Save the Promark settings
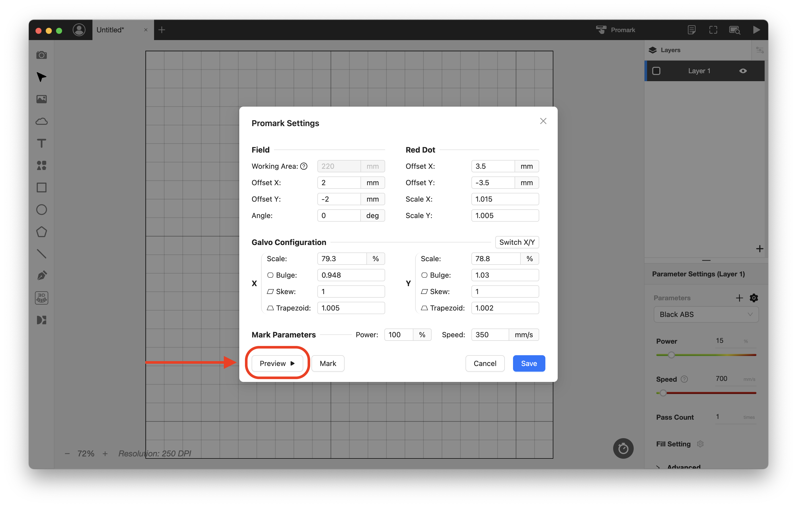The image size is (797, 507). [529, 363]
